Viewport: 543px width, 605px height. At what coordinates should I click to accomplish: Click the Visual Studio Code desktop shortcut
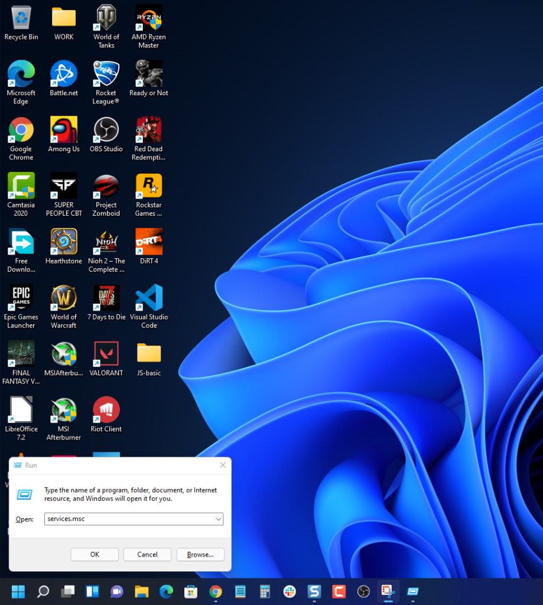click(x=148, y=307)
